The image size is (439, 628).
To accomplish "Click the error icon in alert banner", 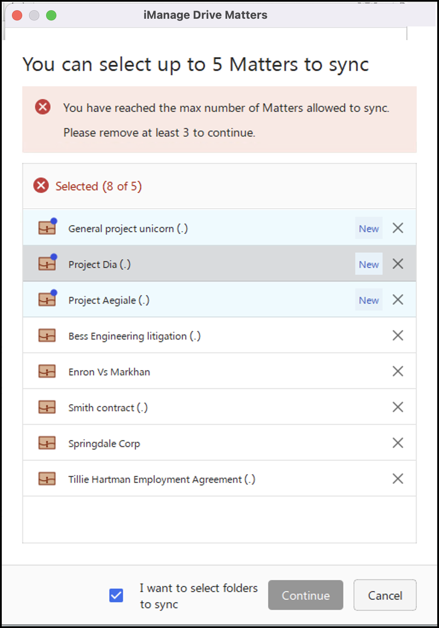I will 43,107.
